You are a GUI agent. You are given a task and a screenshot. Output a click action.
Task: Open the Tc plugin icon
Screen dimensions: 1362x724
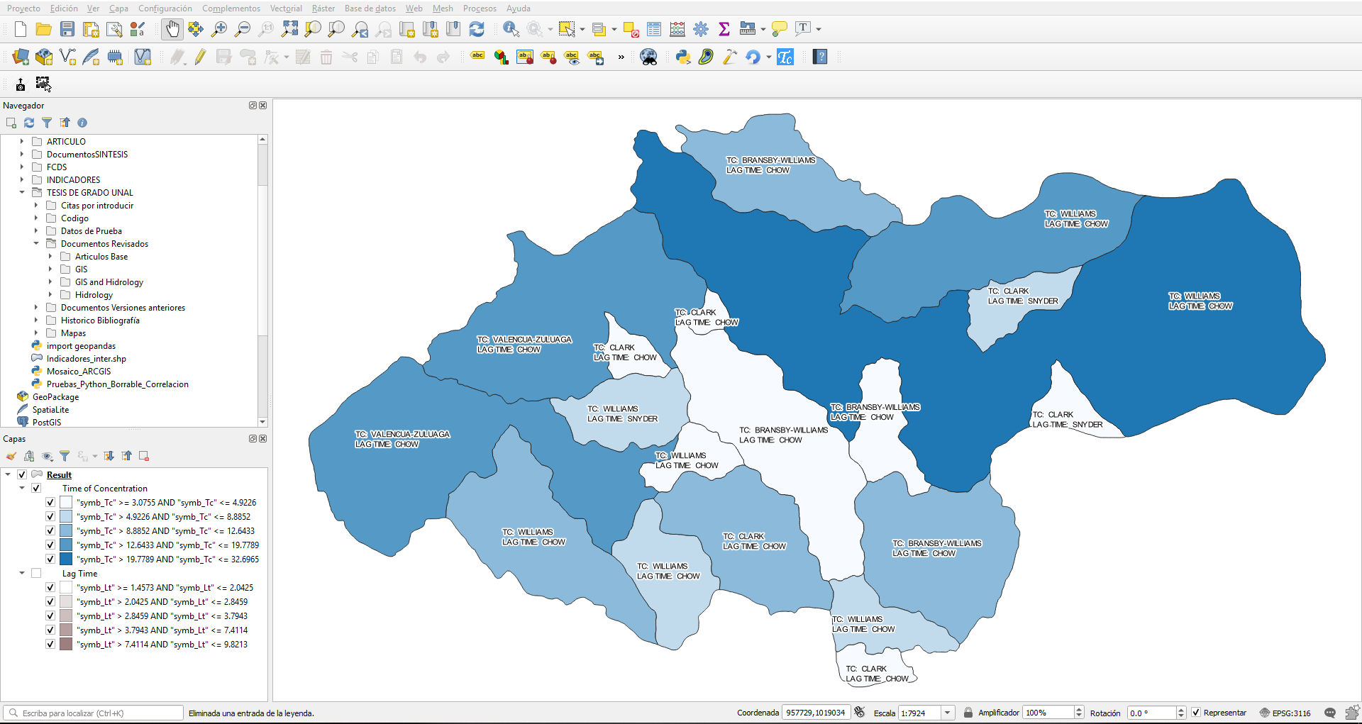point(785,57)
